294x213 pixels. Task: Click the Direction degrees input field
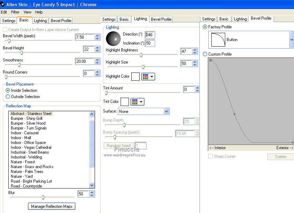tap(150, 35)
